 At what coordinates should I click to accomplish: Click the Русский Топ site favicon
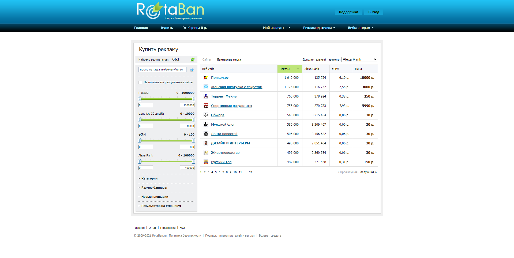tap(206, 162)
